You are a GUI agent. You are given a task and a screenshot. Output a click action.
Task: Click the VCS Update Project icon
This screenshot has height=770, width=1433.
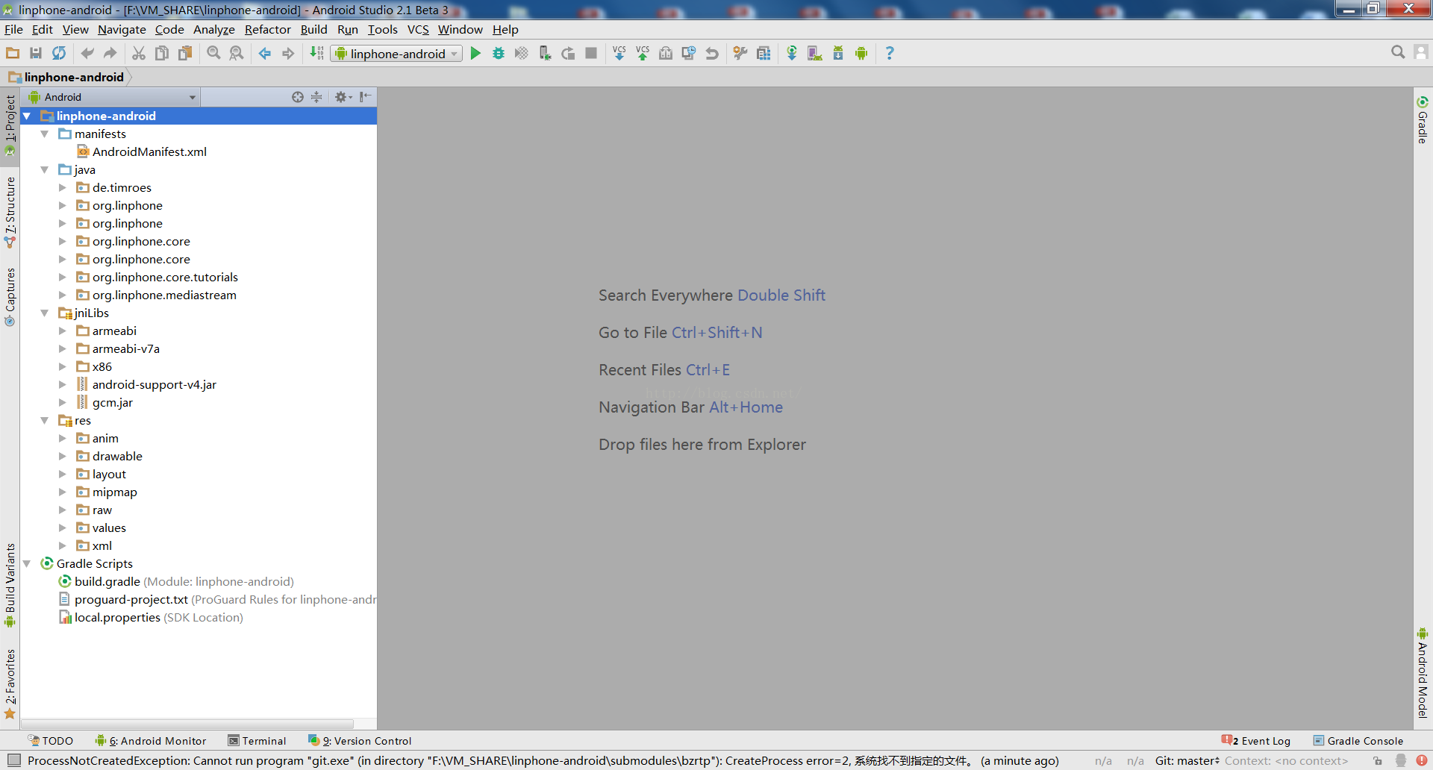[x=619, y=53]
